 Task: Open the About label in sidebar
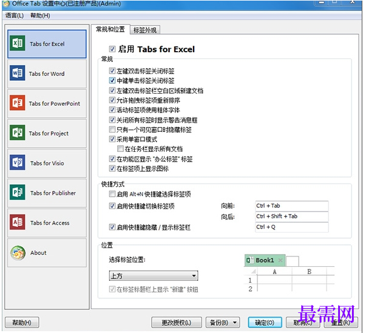click(x=38, y=253)
